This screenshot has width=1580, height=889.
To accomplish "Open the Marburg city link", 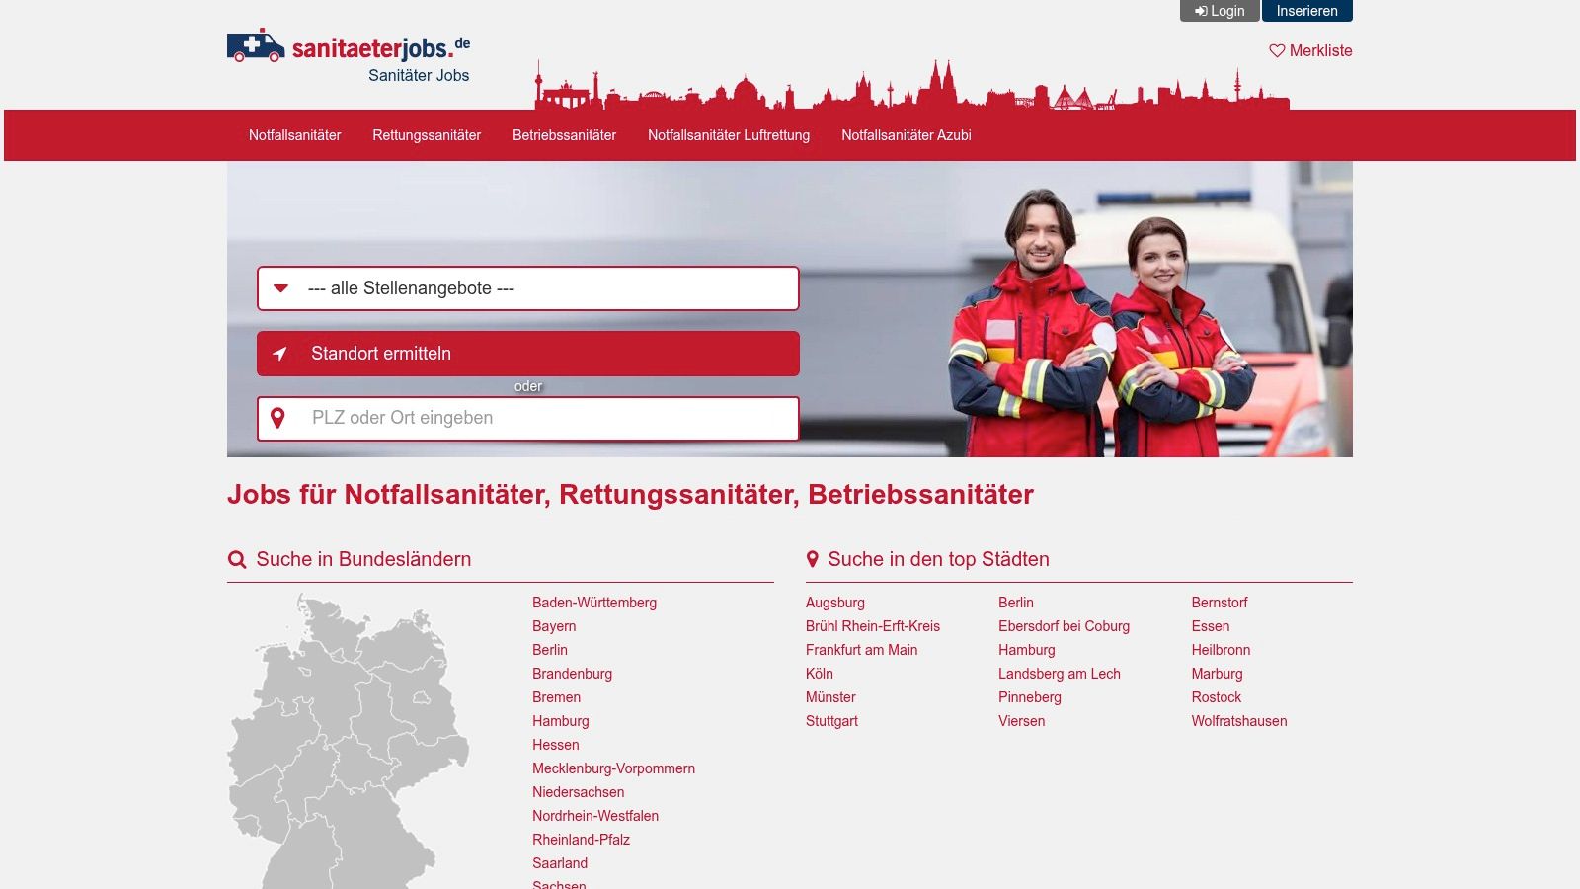I will click(x=1217, y=674).
